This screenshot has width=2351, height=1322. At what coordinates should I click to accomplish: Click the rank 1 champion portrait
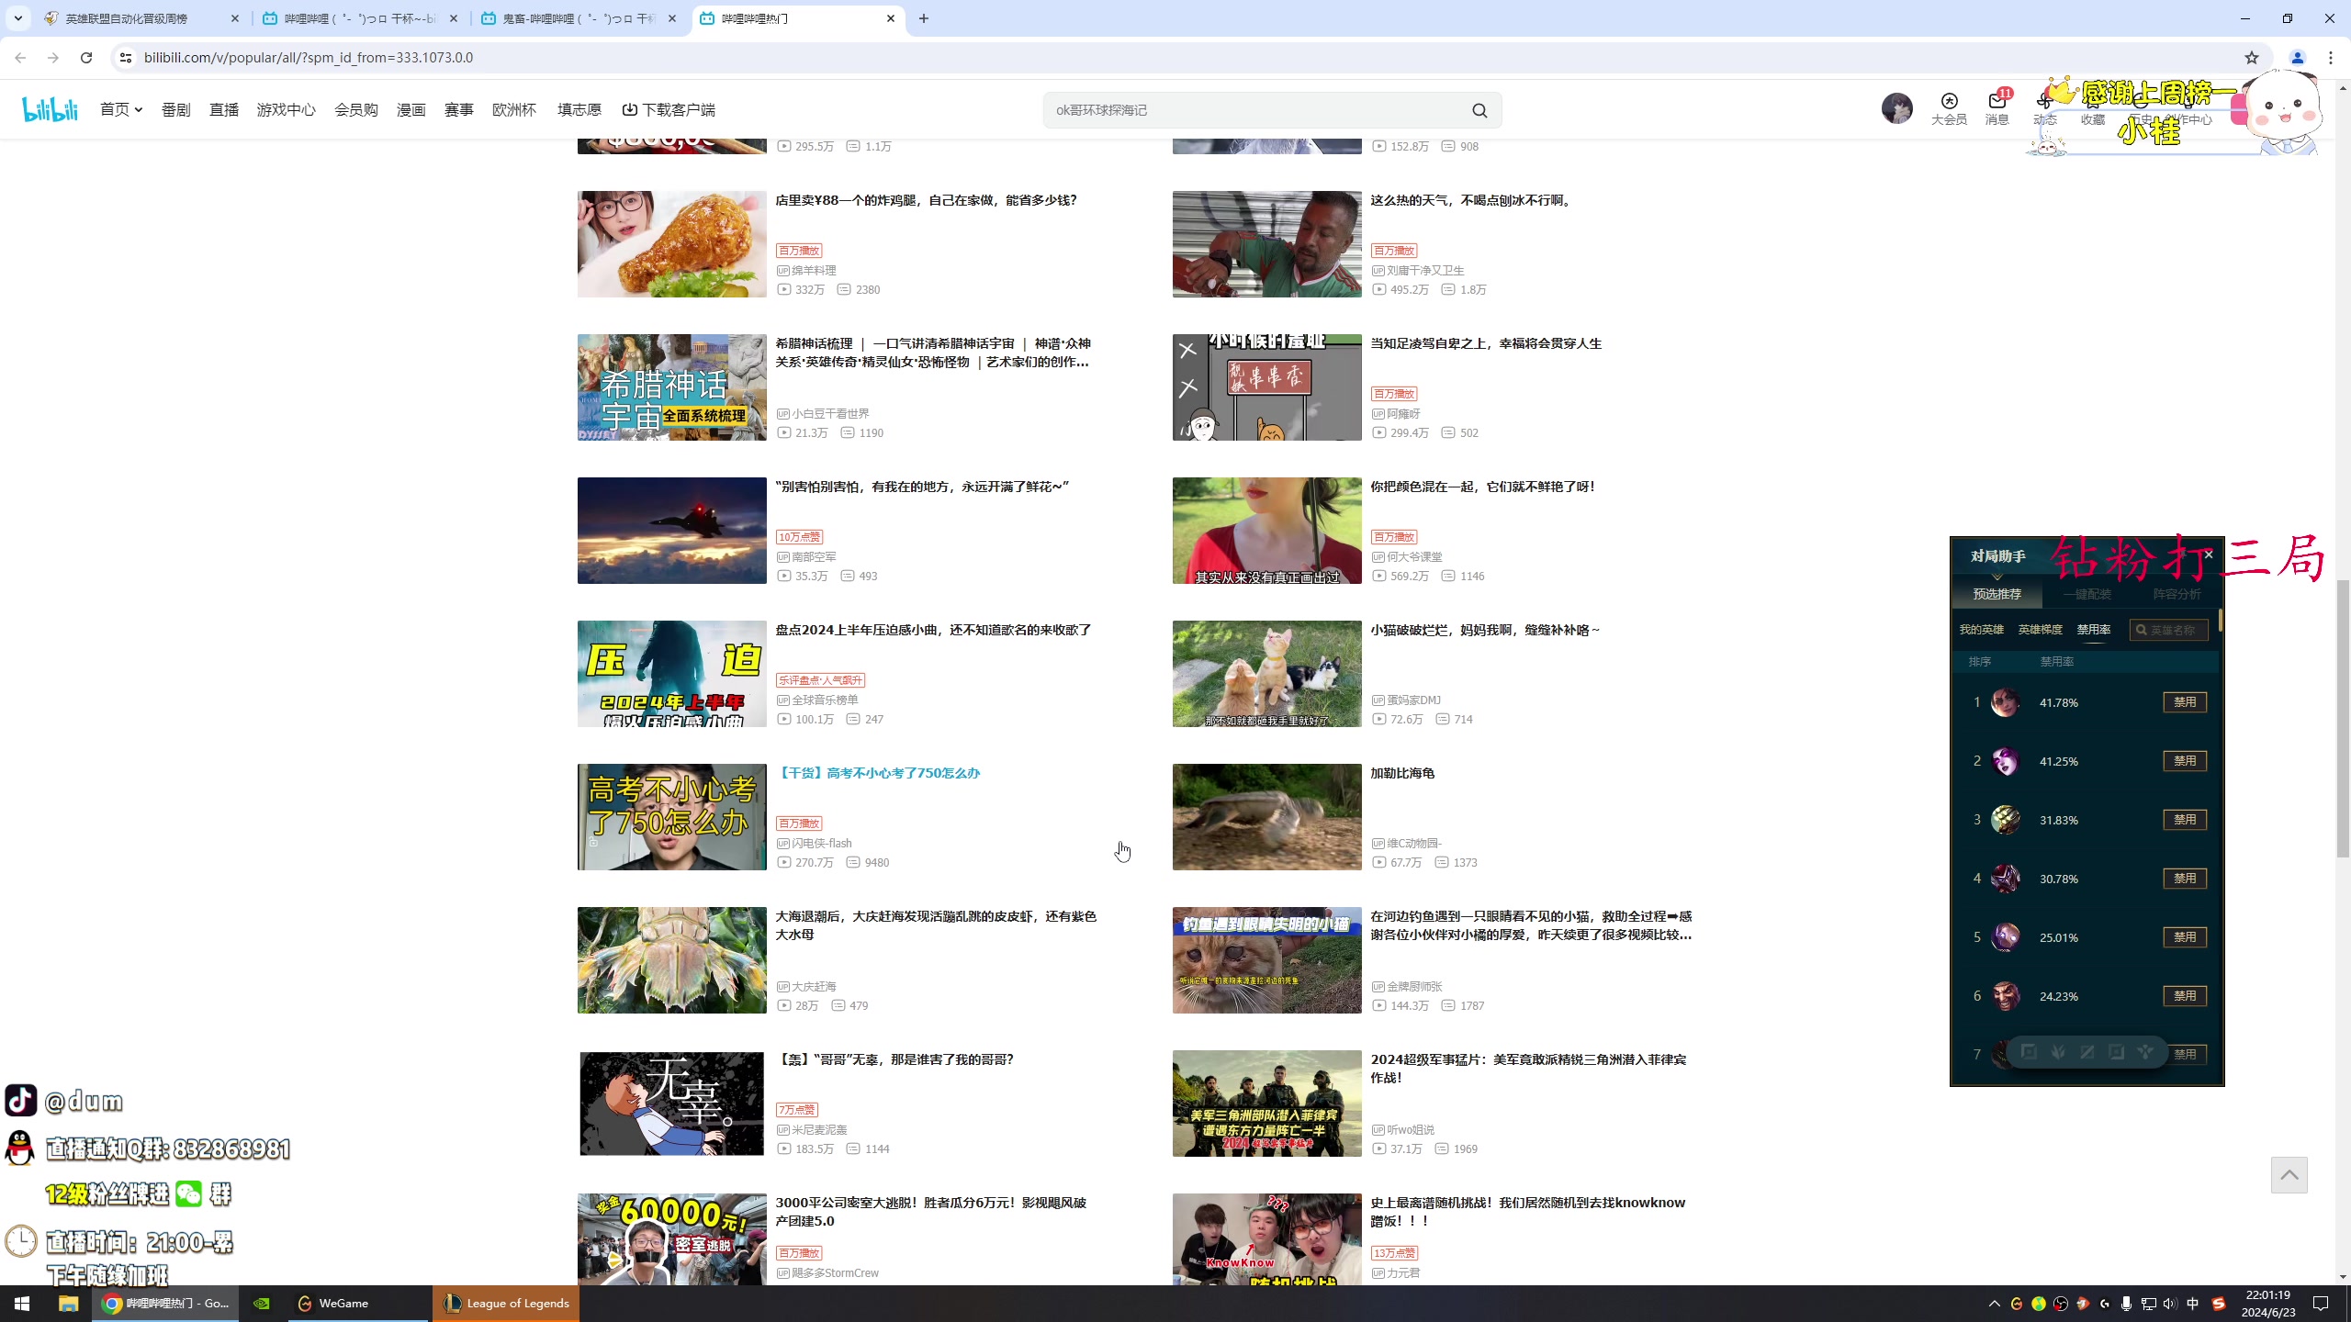click(x=2006, y=702)
